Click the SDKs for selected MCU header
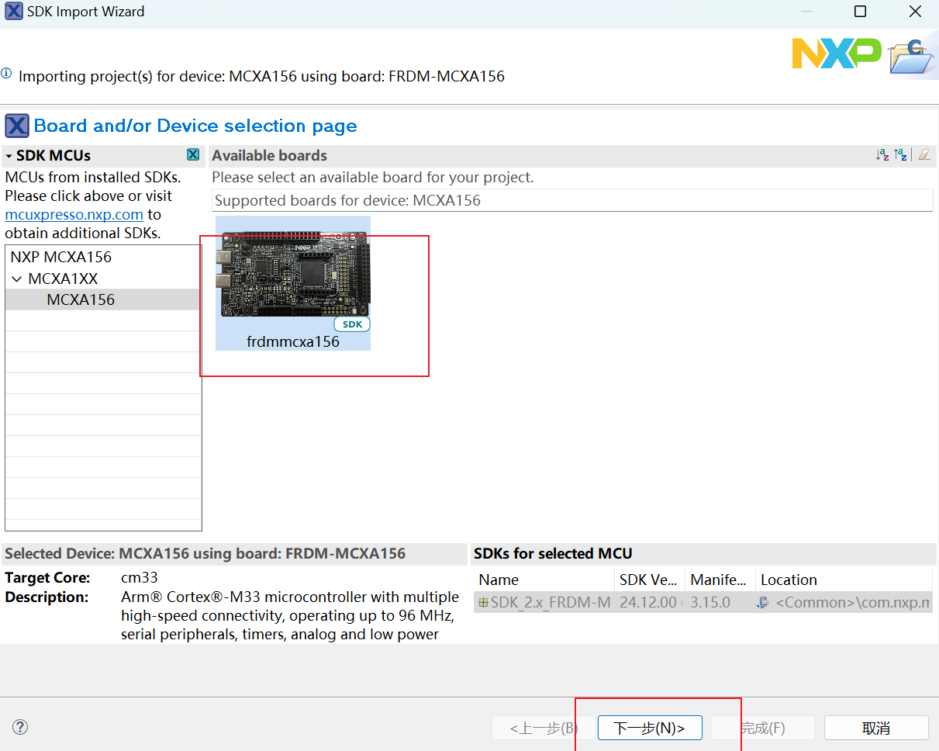This screenshot has height=751, width=939. tap(553, 553)
